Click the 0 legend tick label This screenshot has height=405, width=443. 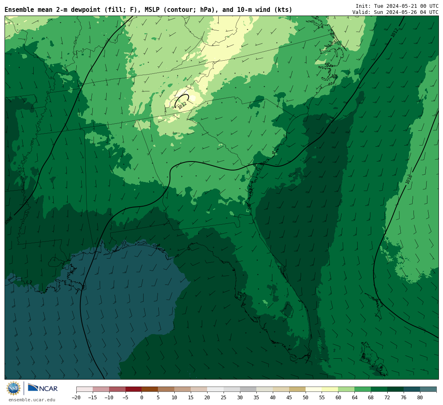tap(142, 398)
